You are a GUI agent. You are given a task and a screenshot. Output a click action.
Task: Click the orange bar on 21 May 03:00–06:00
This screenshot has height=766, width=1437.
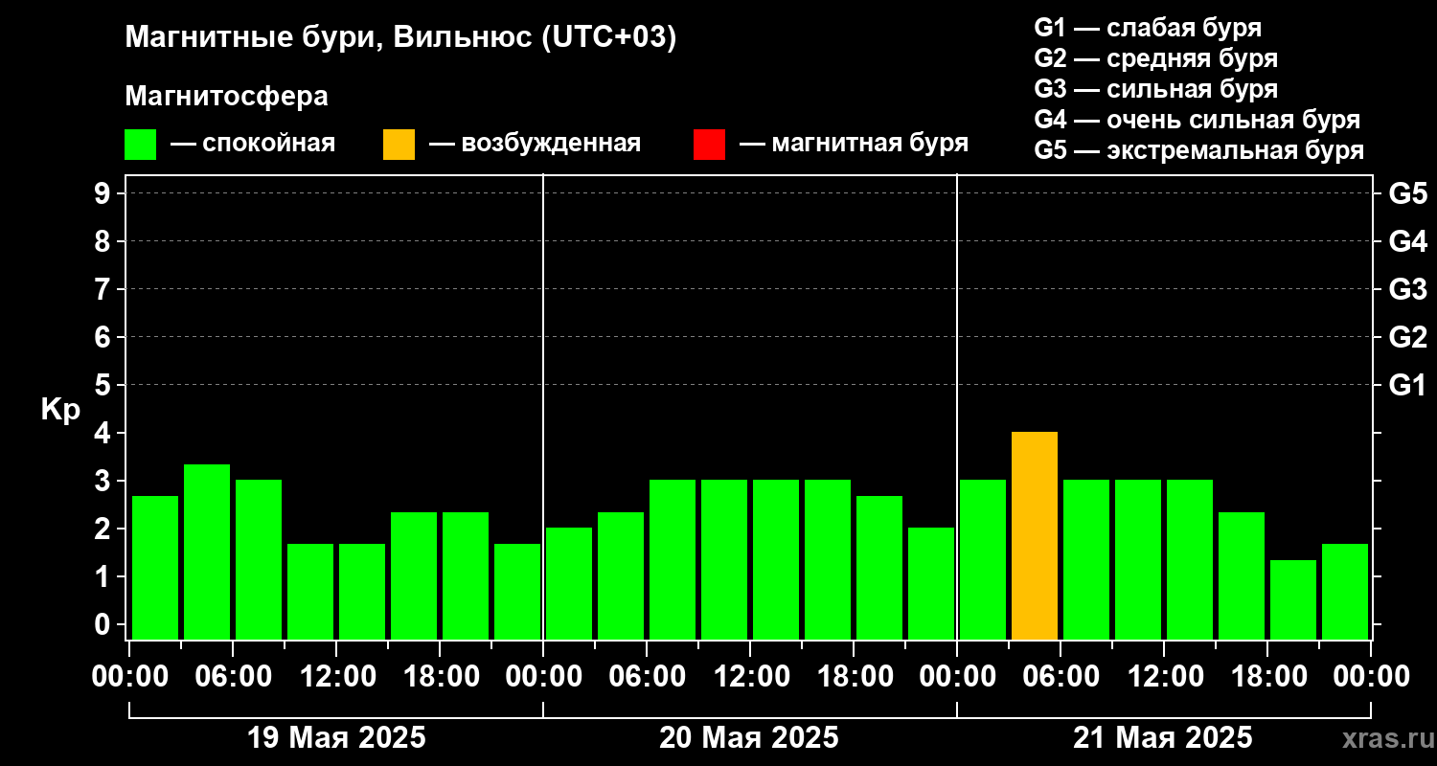(1035, 535)
